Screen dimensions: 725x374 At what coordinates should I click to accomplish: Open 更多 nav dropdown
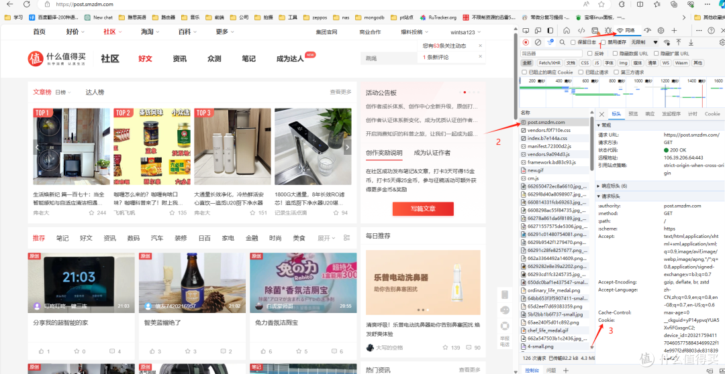click(225, 32)
